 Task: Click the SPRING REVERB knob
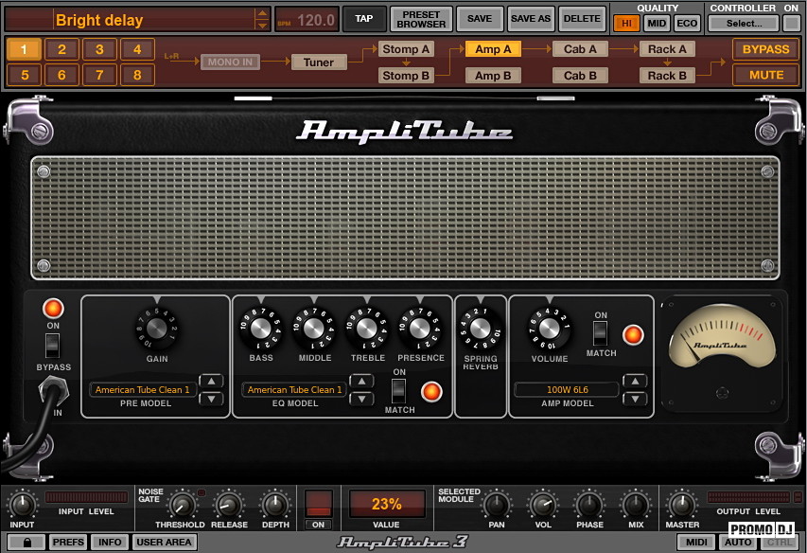click(481, 329)
